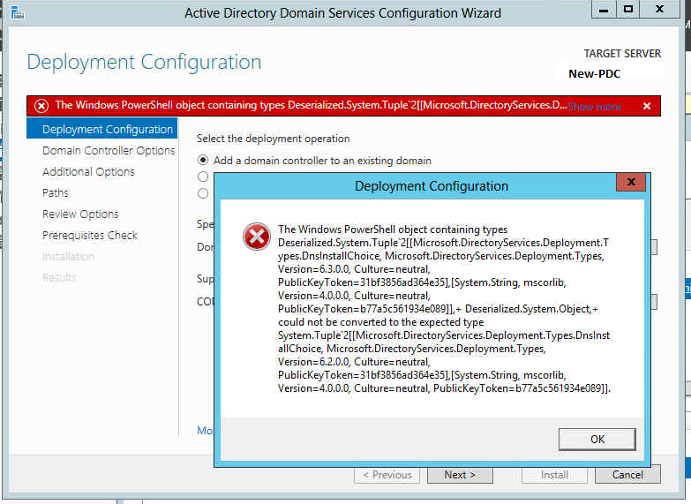Click the Install button
Image resolution: width=691 pixels, height=504 pixels.
click(554, 475)
